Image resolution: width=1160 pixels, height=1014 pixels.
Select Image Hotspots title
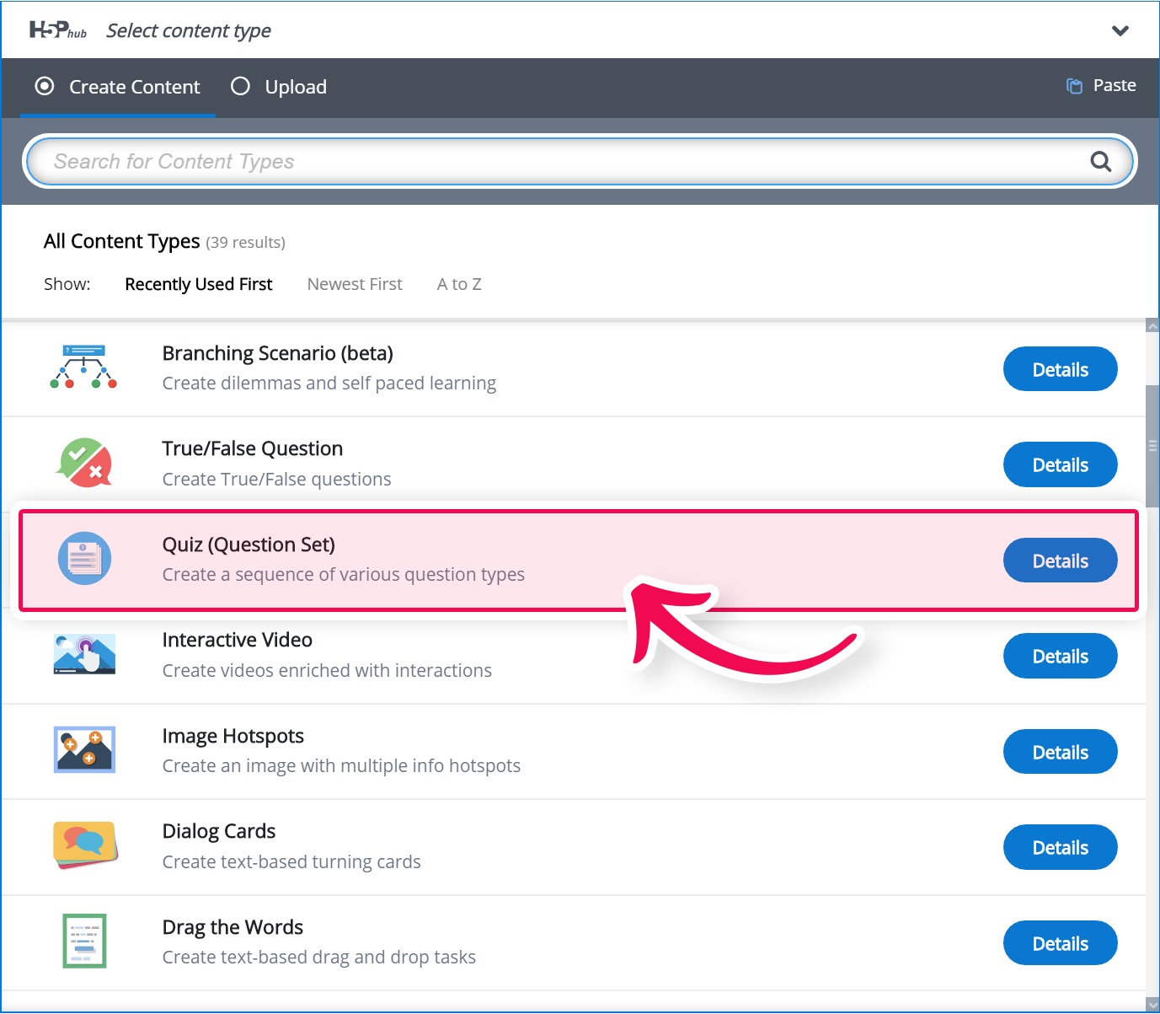[x=233, y=736]
